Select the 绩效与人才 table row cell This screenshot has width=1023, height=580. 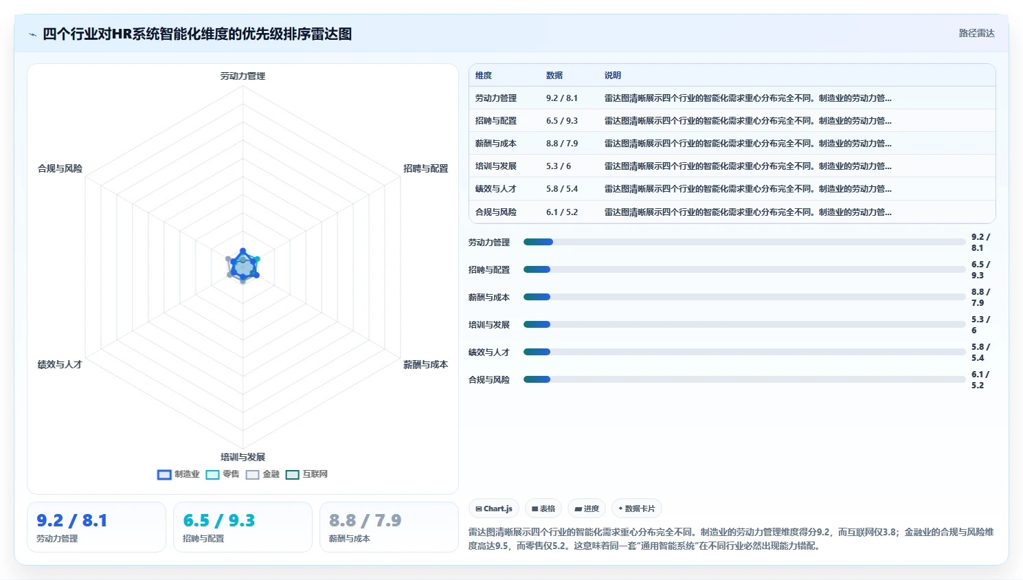point(496,189)
